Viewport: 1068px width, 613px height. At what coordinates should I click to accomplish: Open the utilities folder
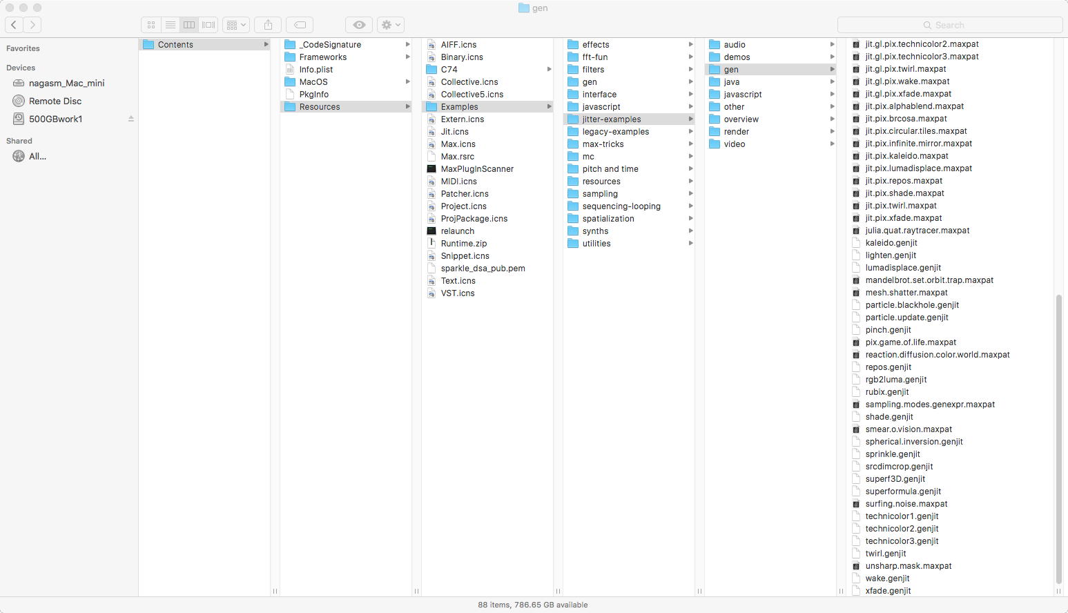pyautogui.click(x=596, y=243)
